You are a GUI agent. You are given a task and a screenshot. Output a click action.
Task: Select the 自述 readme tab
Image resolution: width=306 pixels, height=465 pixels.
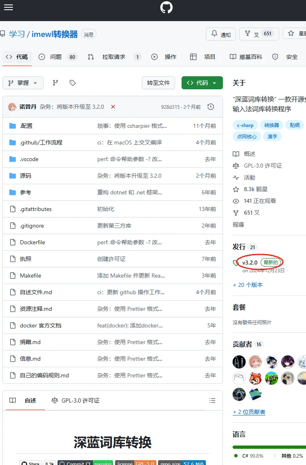tap(26, 400)
